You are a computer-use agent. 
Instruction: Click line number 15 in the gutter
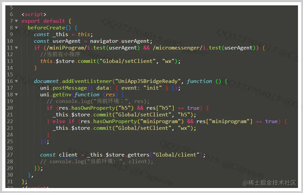[10, 74]
